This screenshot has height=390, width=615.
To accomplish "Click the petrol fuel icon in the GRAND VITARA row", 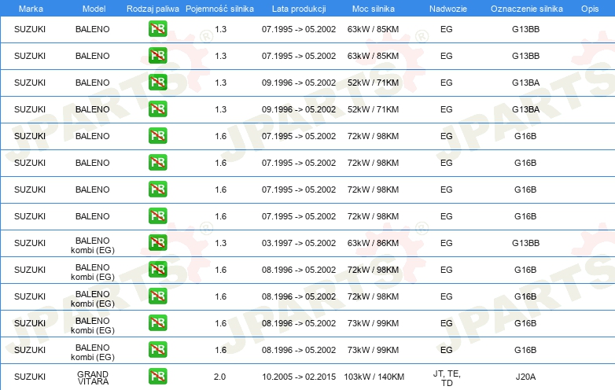I will point(157,377).
